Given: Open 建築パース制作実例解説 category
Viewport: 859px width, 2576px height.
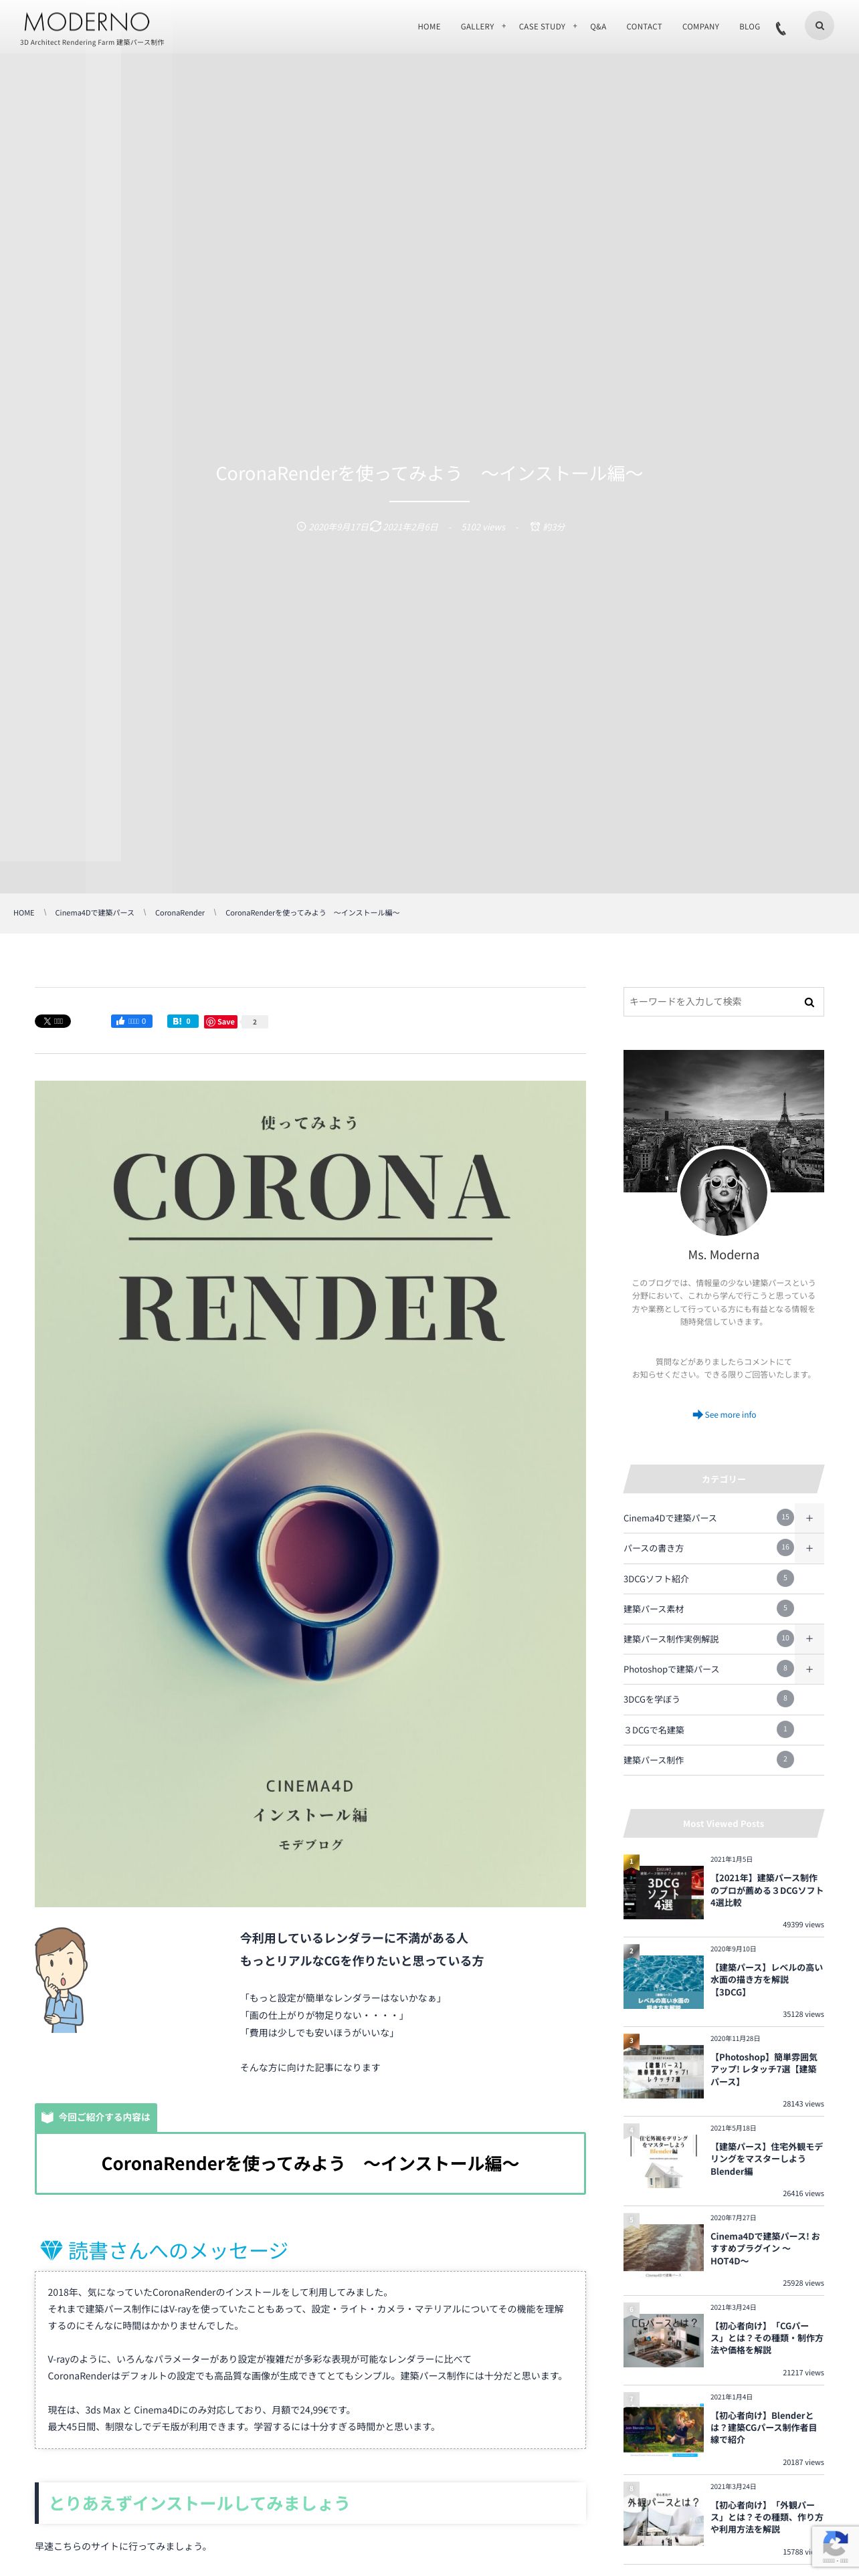Looking at the screenshot, I should [x=671, y=1639].
